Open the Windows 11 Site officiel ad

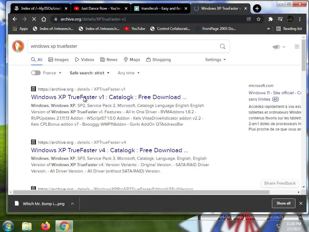(275, 96)
